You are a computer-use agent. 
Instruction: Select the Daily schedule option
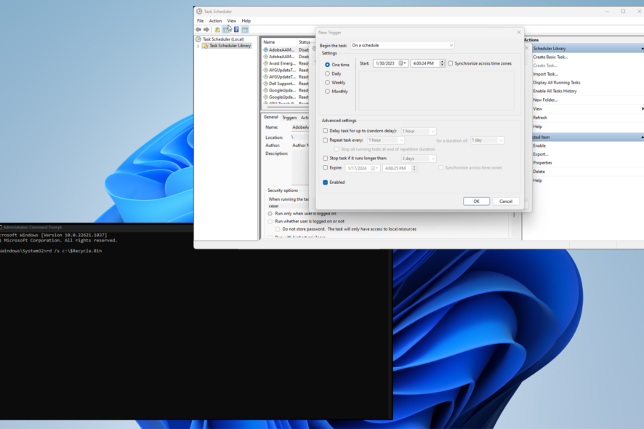(x=327, y=73)
